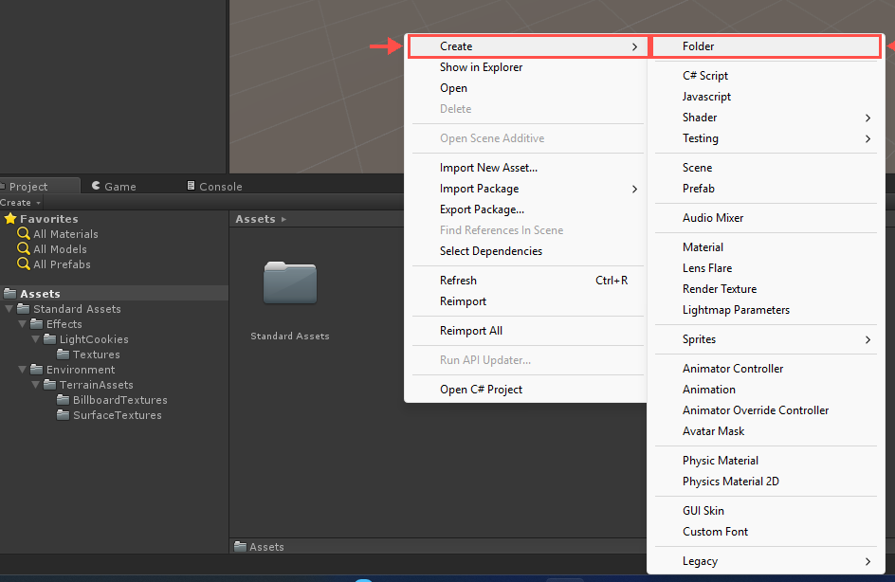Click the All Materials search icon
The height and width of the screenshot is (582, 895).
(x=24, y=233)
